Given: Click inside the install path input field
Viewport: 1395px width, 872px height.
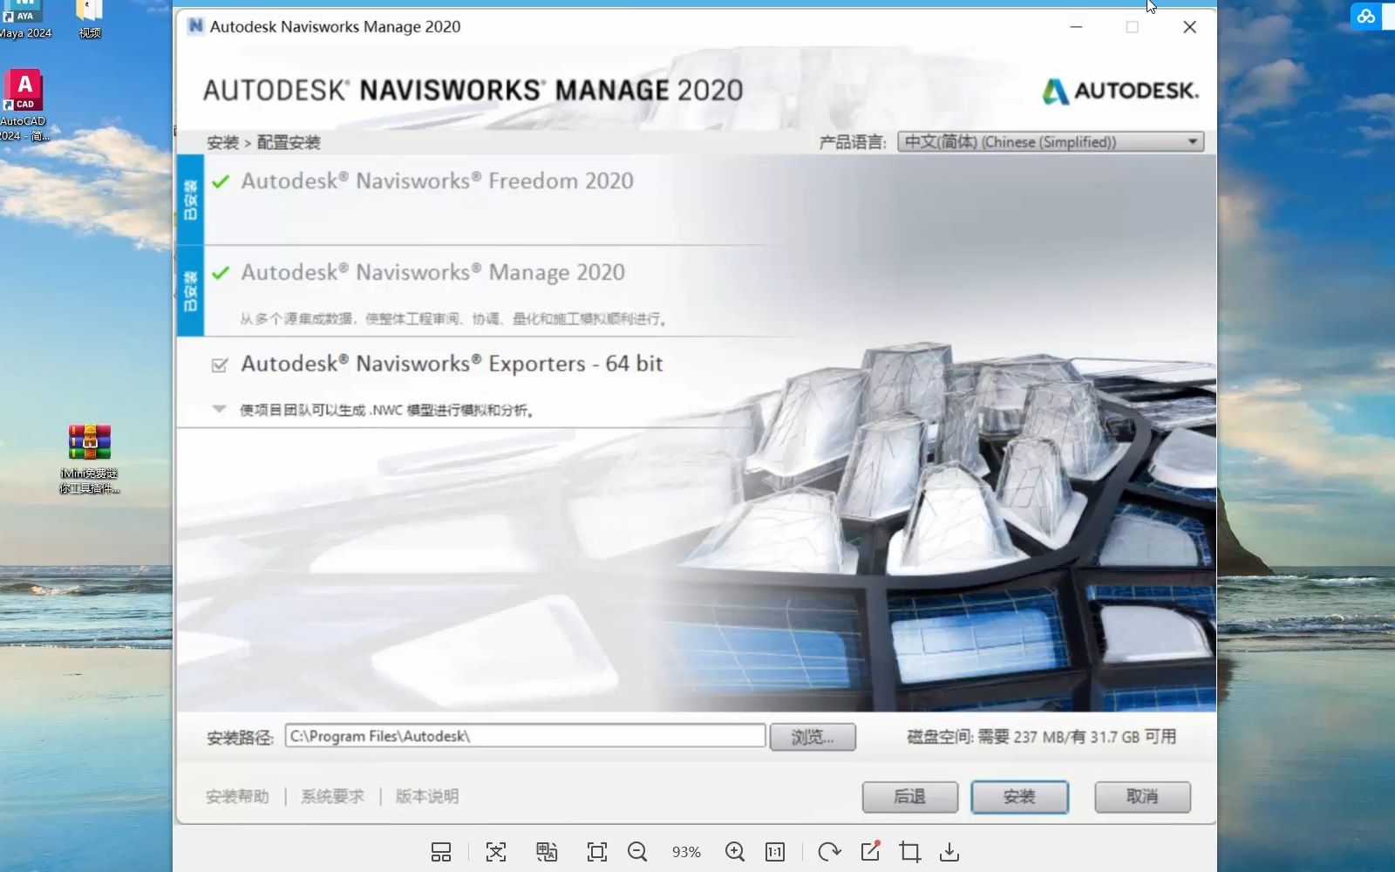Looking at the screenshot, I should coord(523,736).
